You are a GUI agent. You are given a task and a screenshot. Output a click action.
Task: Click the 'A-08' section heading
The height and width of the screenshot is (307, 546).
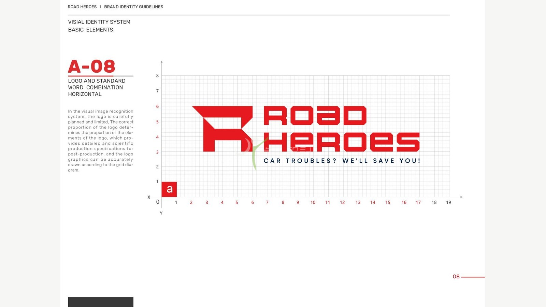pos(91,66)
